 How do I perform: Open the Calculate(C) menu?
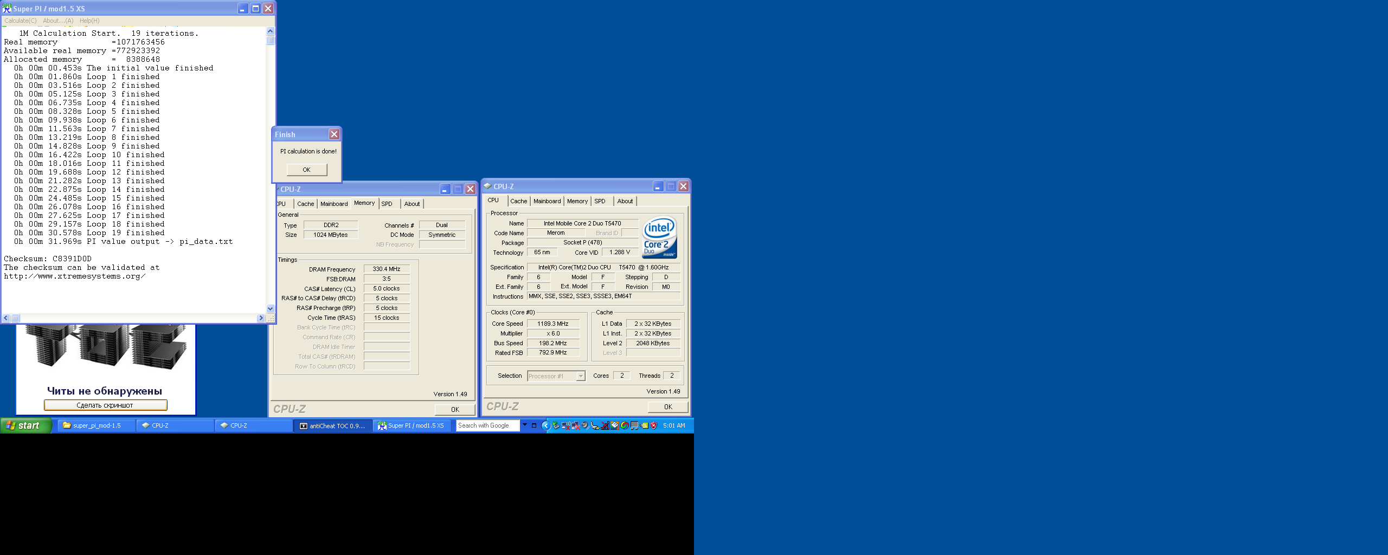(21, 21)
